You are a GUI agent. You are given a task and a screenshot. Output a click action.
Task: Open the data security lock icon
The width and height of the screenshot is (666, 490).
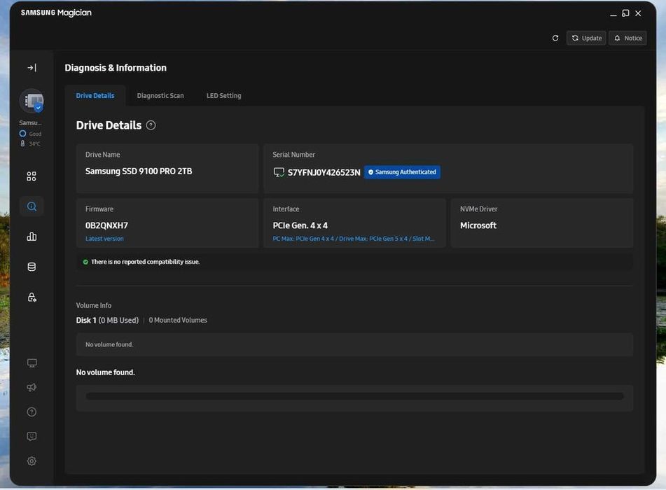point(32,297)
